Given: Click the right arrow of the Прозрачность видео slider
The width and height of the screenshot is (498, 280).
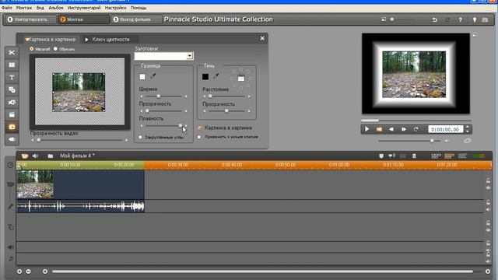Looking at the screenshot, I should [126, 140].
